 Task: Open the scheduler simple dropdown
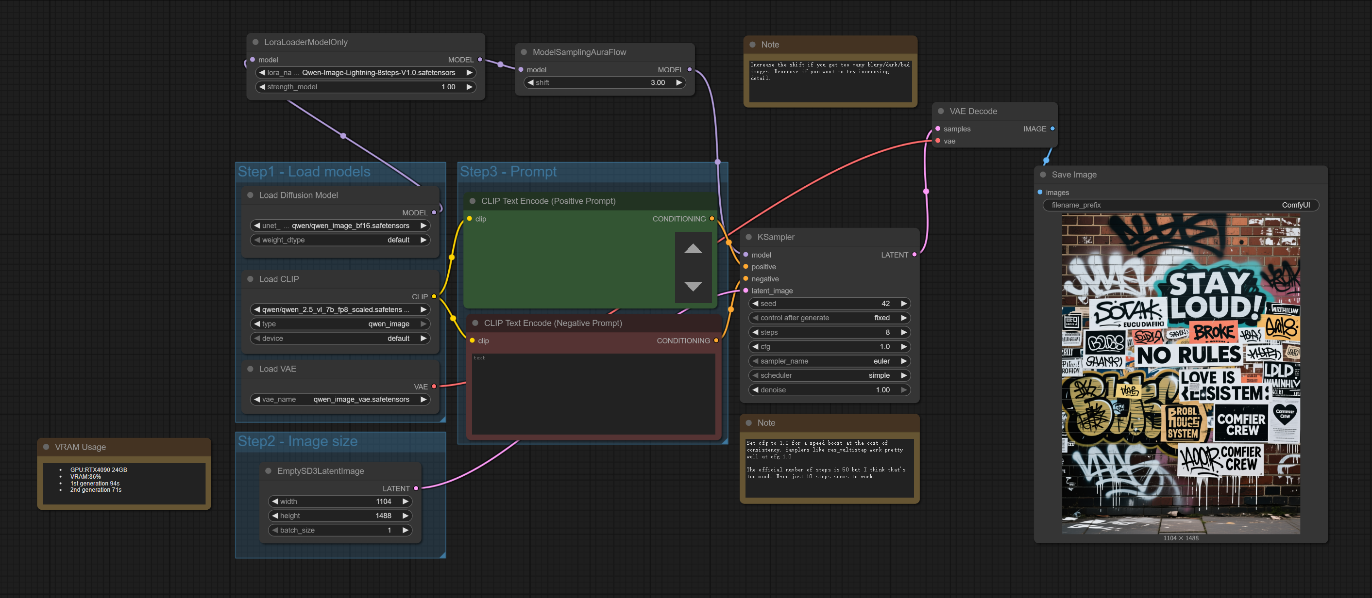coord(830,375)
